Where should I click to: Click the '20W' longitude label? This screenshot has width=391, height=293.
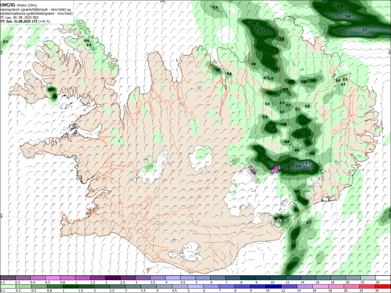point(163,2)
